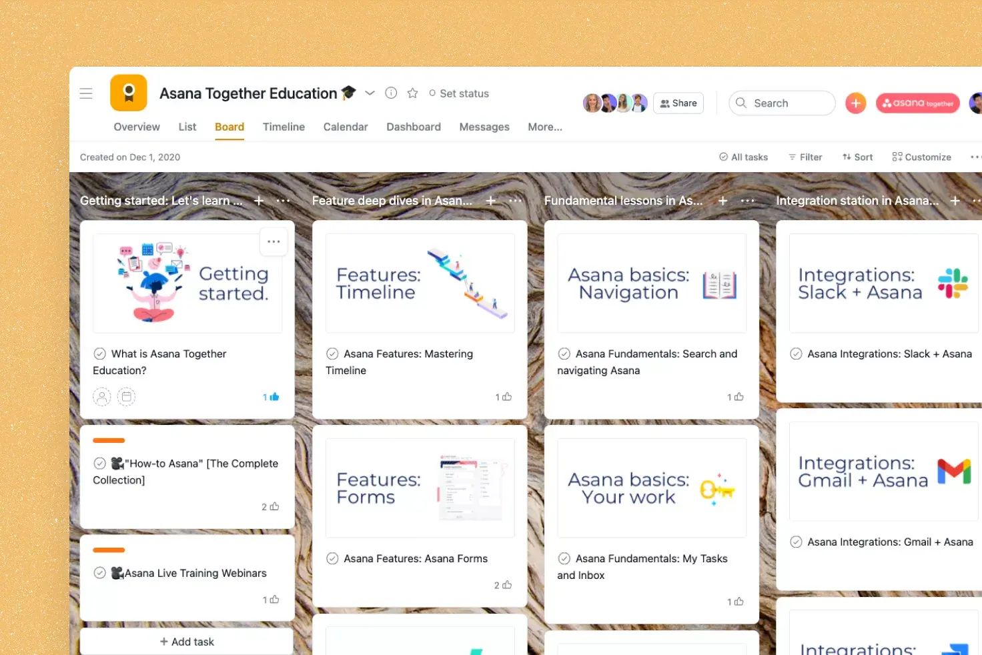Image resolution: width=982 pixels, height=655 pixels.
Task: Click the orange quick add plus button
Action: tap(856, 103)
